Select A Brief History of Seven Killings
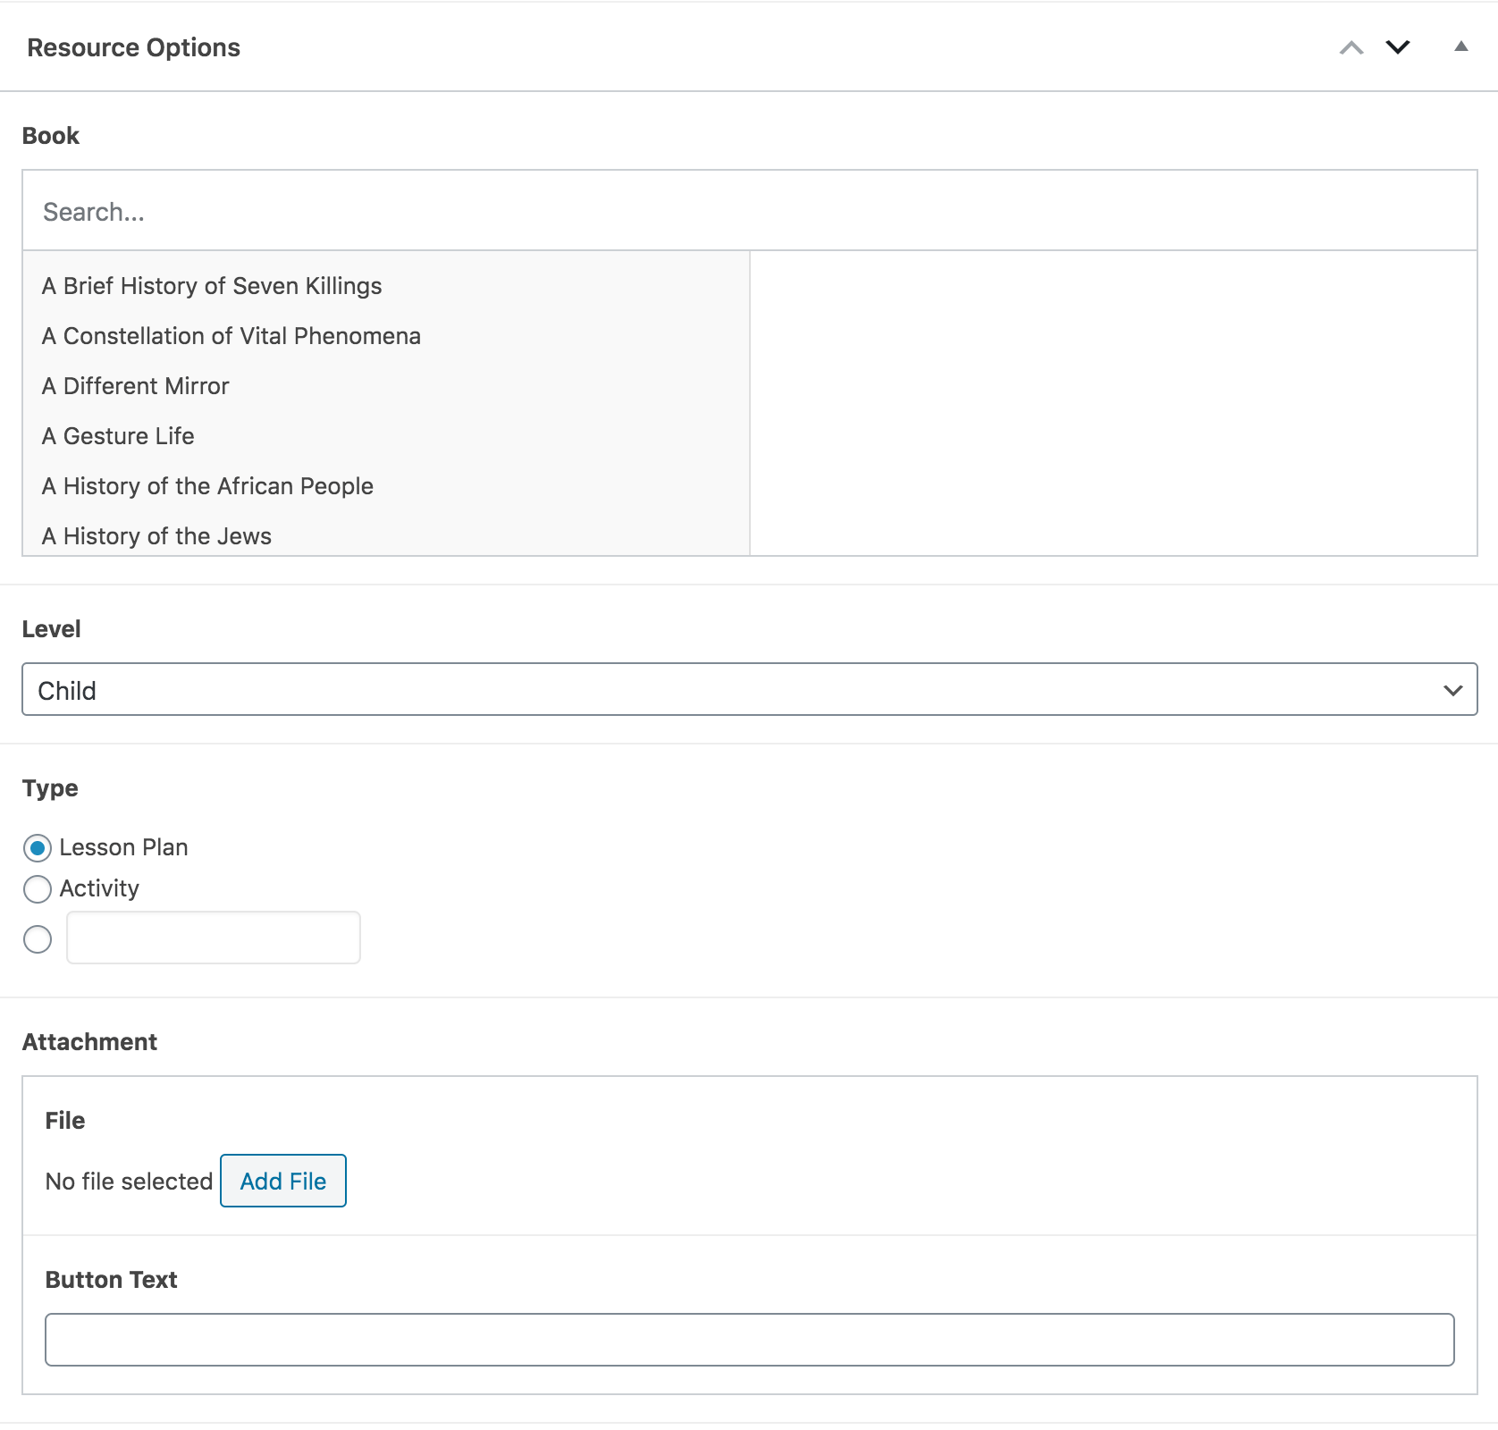The height and width of the screenshot is (1430, 1498). 212,286
